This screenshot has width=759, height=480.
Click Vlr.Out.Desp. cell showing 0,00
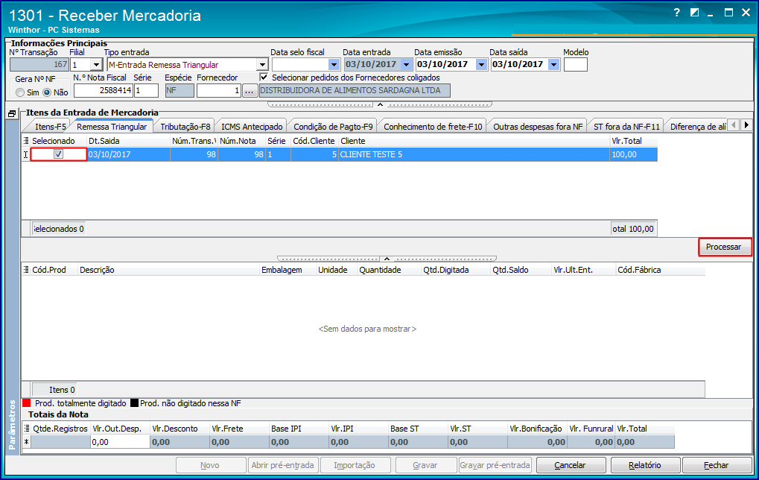pos(120,442)
